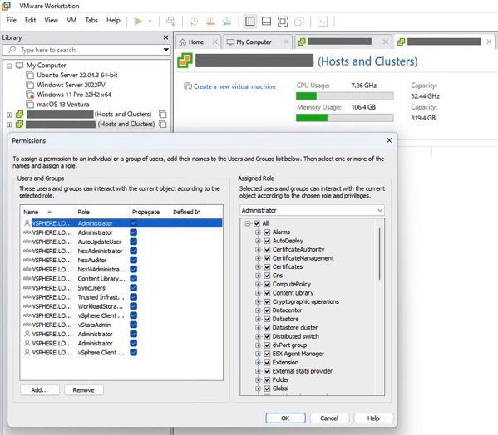This screenshot has width=498, height=435.
Task: Toggle the Datastore cluster privilege checkbox
Action: [x=268, y=328]
